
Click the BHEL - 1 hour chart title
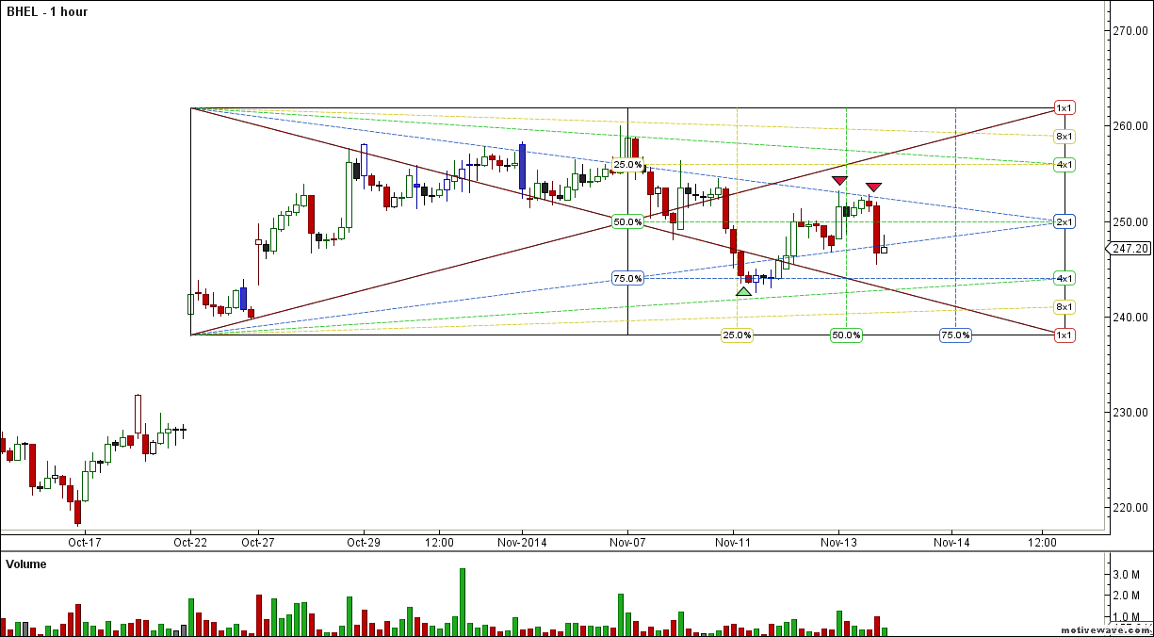pos(47,12)
